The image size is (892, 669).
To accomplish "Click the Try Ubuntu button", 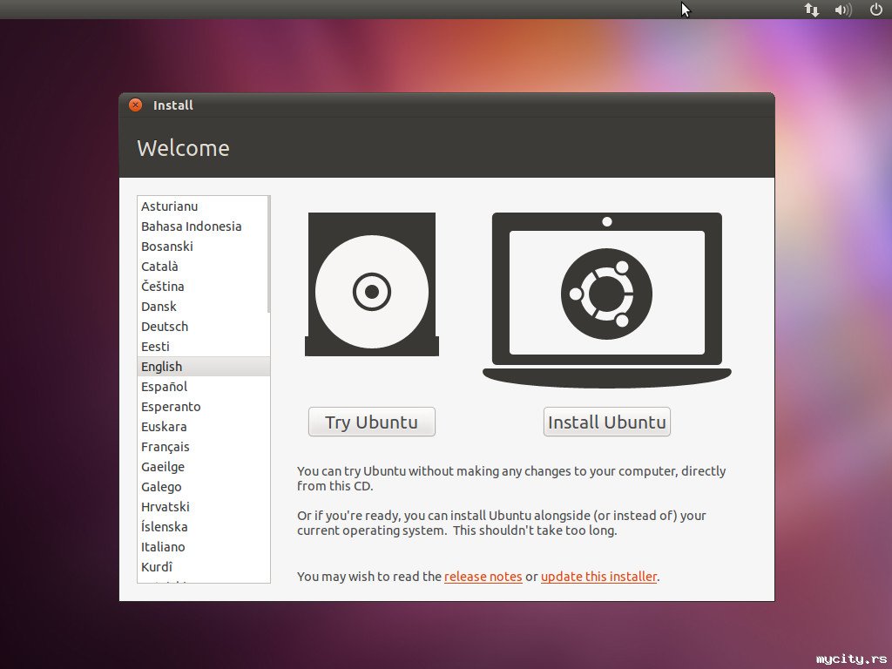I will pos(371,422).
